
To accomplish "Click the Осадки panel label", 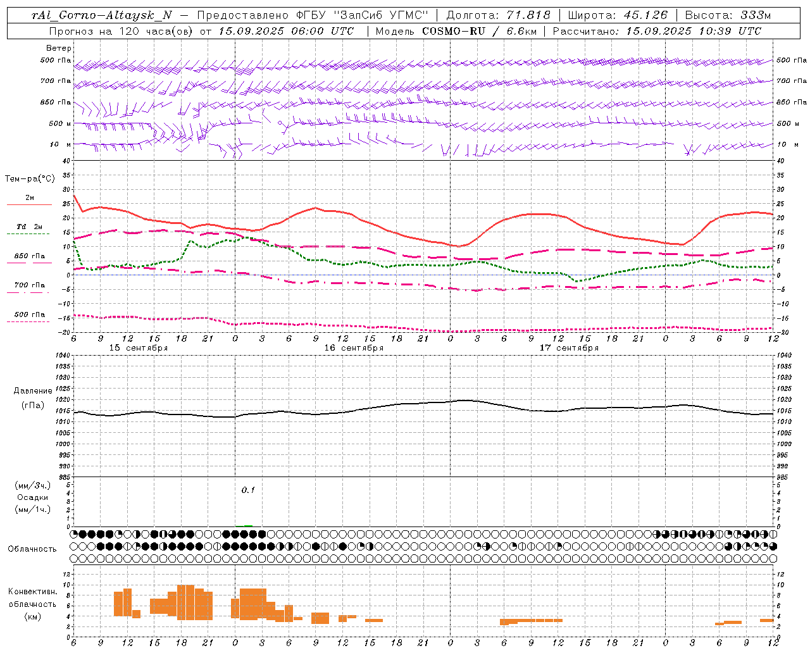I will tap(33, 497).
